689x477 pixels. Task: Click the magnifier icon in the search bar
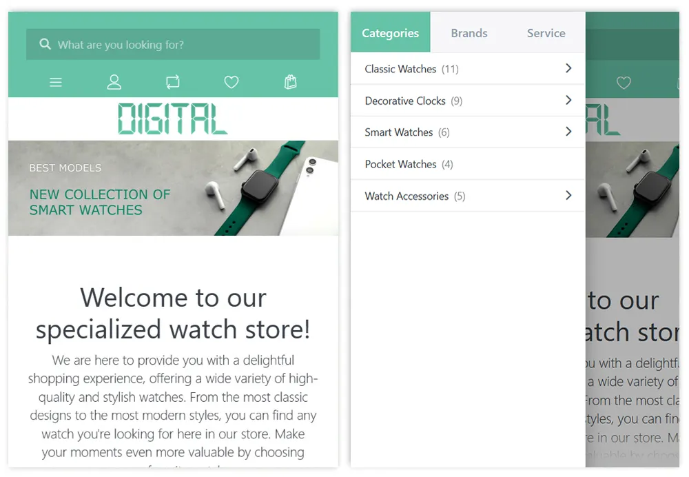click(x=45, y=45)
